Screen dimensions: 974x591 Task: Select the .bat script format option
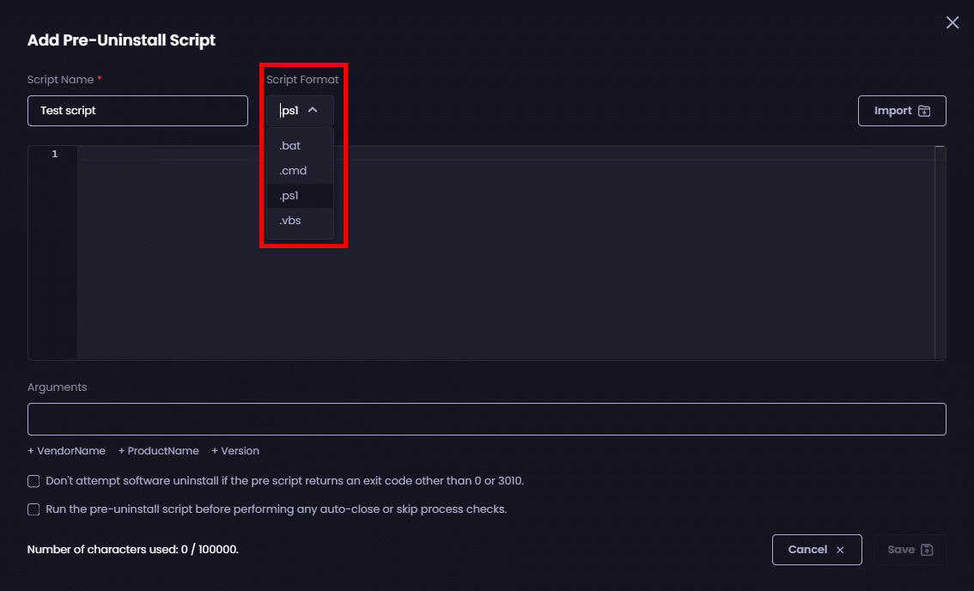point(290,146)
